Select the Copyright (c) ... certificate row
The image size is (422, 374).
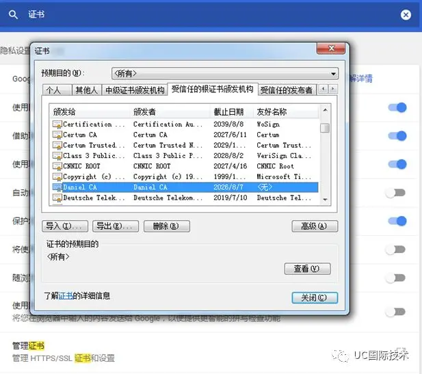185,177
